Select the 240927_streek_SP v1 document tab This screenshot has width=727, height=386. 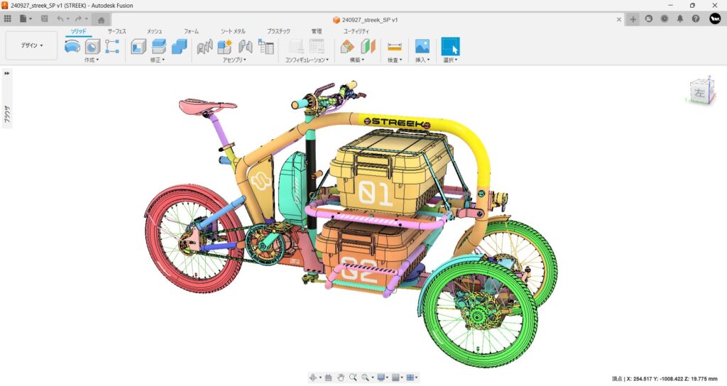[x=365, y=20]
